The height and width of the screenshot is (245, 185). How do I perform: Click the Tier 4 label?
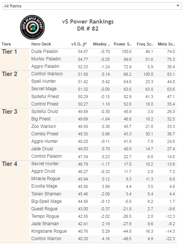coord(10,164)
